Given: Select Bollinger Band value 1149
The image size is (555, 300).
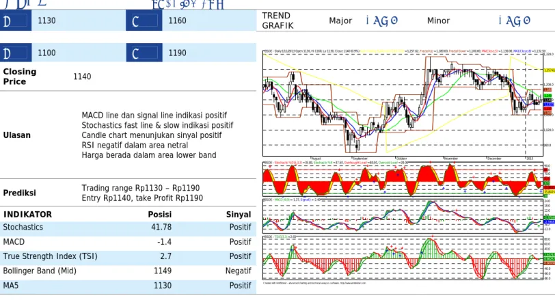Looking at the screenshot, I should (x=163, y=271).
